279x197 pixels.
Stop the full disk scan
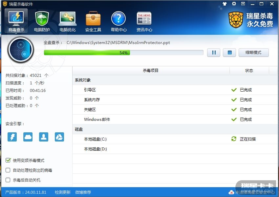pyautogui.click(x=229, y=53)
